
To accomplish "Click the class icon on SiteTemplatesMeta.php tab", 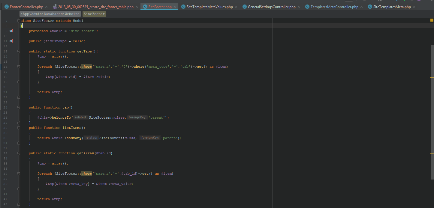I will pyautogui.click(x=369, y=6).
